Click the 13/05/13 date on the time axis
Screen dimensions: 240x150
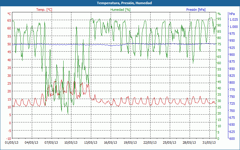point(91,142)
